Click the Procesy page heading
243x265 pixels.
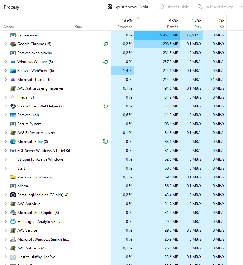point(11,7)
